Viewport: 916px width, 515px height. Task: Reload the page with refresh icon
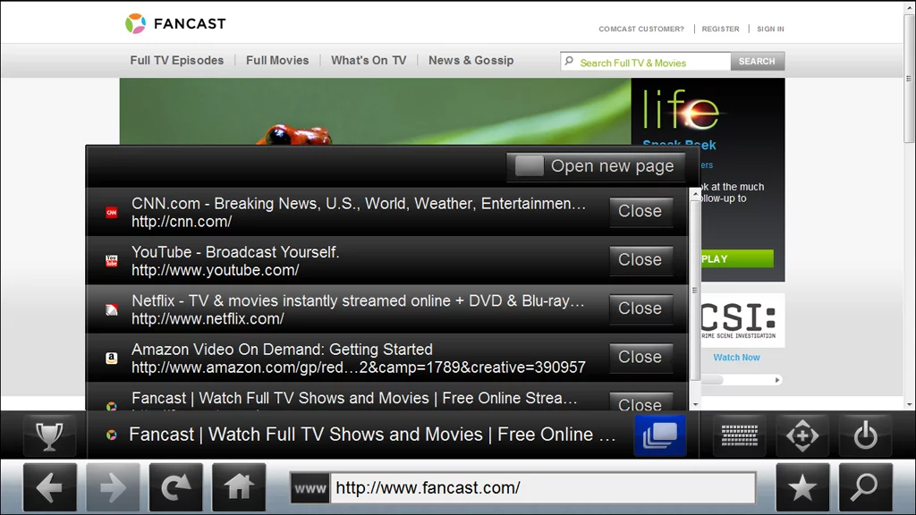tap(176, 487)
